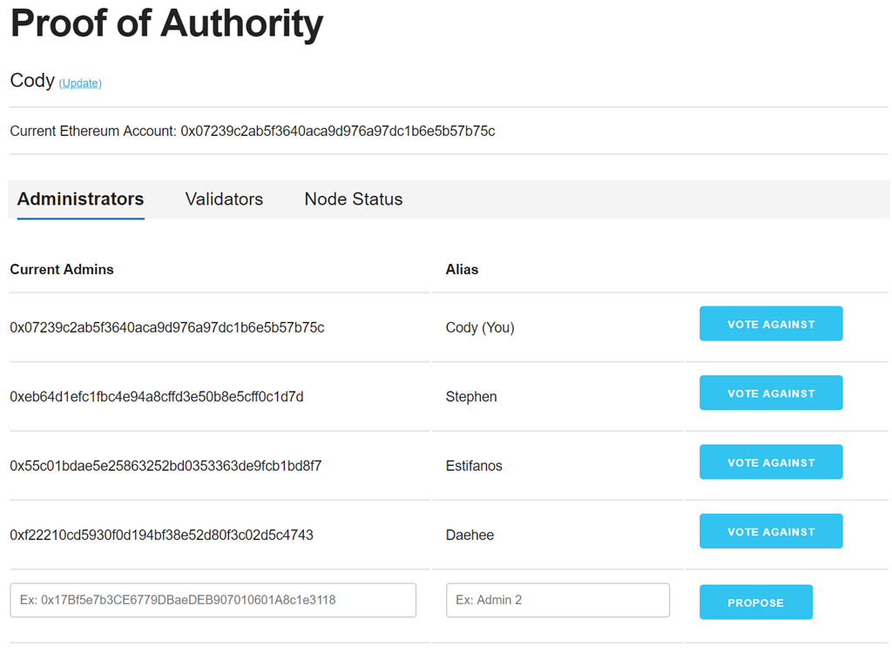Hit Vote Against in Daehee's row
The width and height of the screenshot is (892, 666).
[x=770, y=532]
